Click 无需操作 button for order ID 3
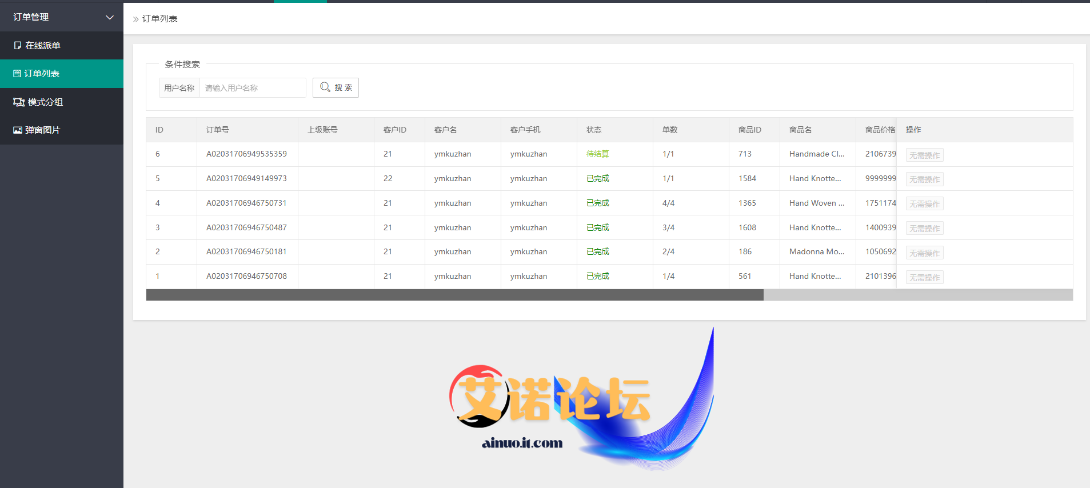The width and height of the screenshot is (1090, 488). 924,229
